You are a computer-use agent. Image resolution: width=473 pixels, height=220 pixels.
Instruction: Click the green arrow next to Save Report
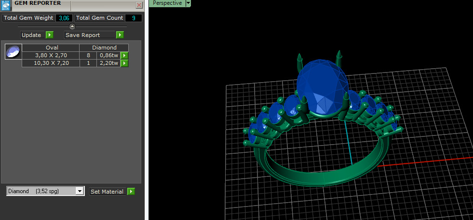click(x=120, y=35)
